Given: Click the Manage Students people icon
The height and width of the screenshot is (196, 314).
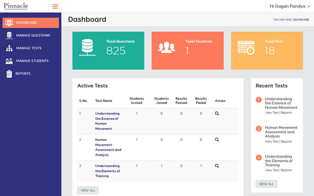Looking at the screenshot, I should click(9, 61).
